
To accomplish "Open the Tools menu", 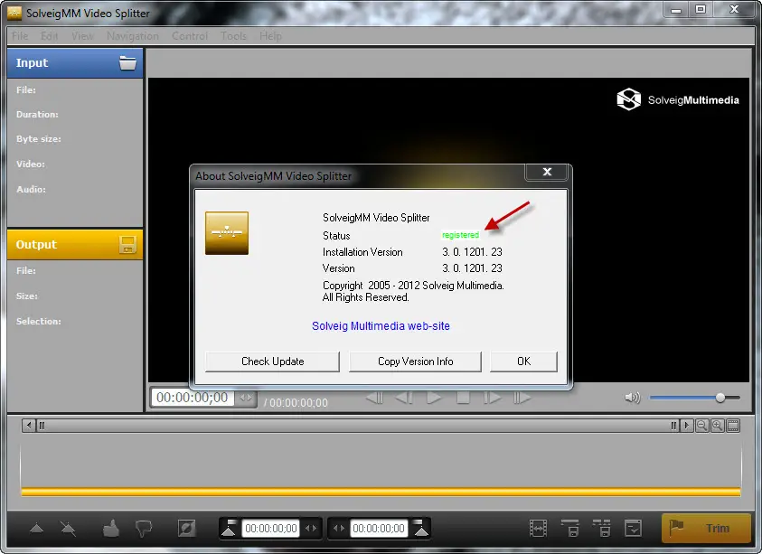I will [x=233, y=36].
